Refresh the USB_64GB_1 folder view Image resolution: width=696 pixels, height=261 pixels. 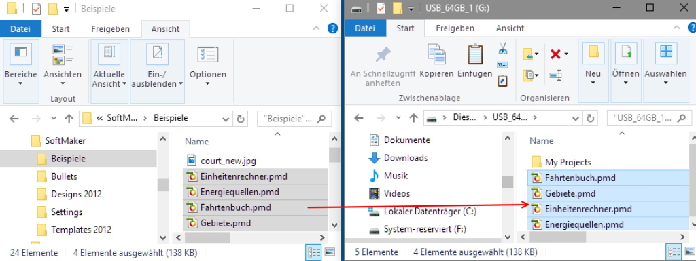[x=591, y=118]
